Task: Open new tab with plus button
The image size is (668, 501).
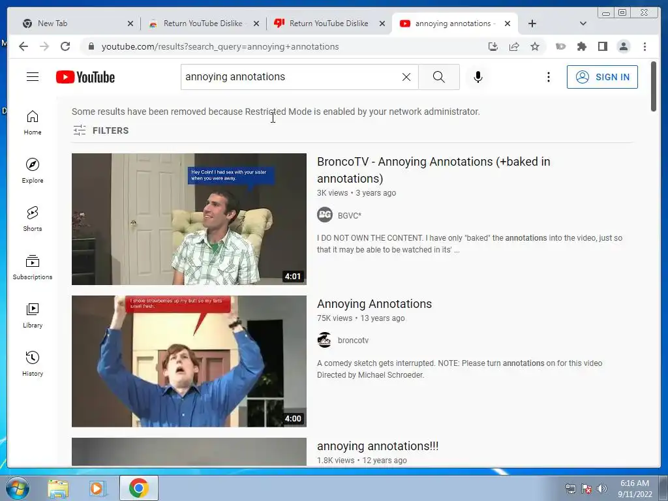Action: pyautogui.click(x=532, y=23)
